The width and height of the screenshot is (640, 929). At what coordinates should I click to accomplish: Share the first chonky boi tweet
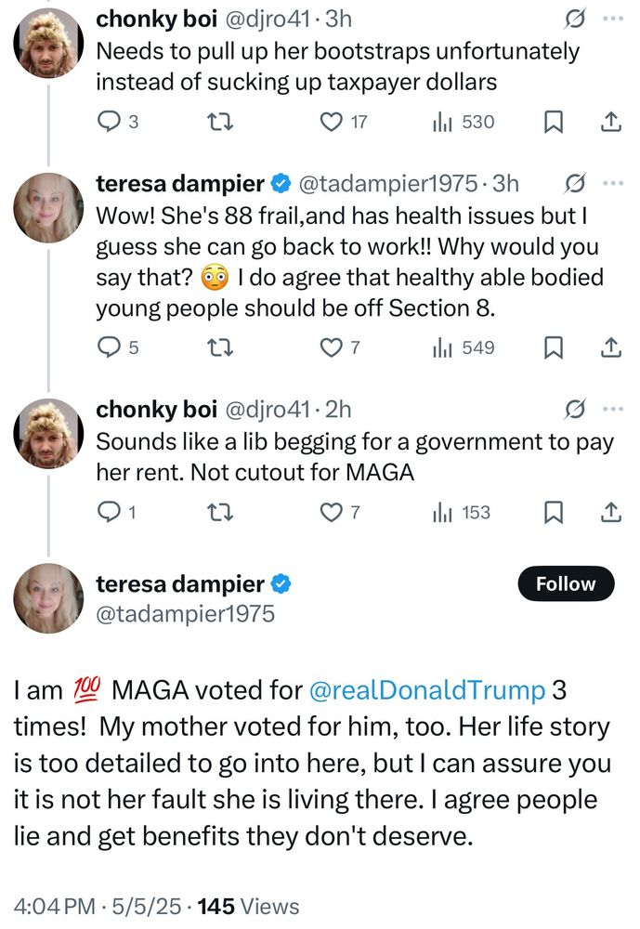(610, 122)
